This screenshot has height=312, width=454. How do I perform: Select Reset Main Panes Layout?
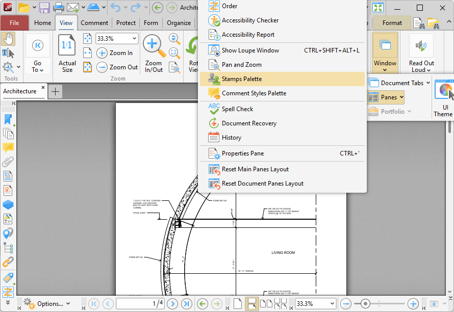tap(282, 169)
